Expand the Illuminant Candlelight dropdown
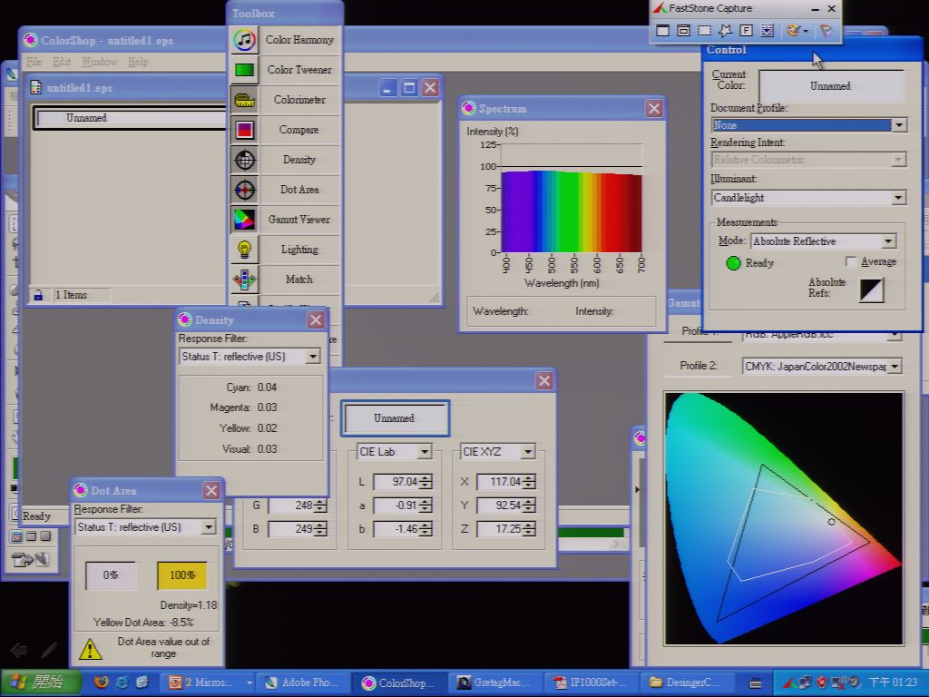The width and height of the screenshot is (929, 697). coord(899,197)
